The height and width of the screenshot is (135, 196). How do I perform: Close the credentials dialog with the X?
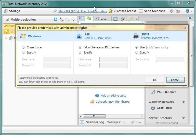coord(185,28)
